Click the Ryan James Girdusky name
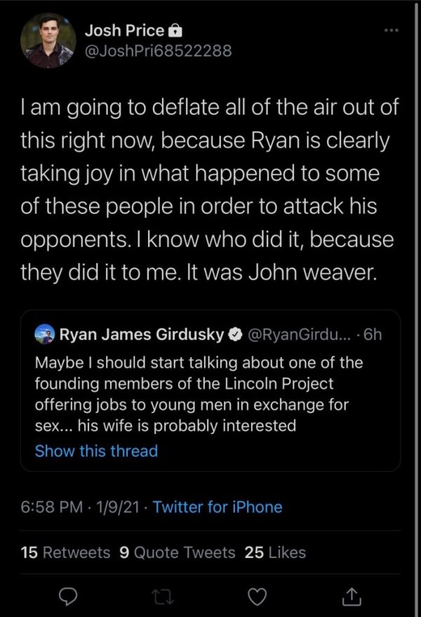 click(x=141, y=334)
